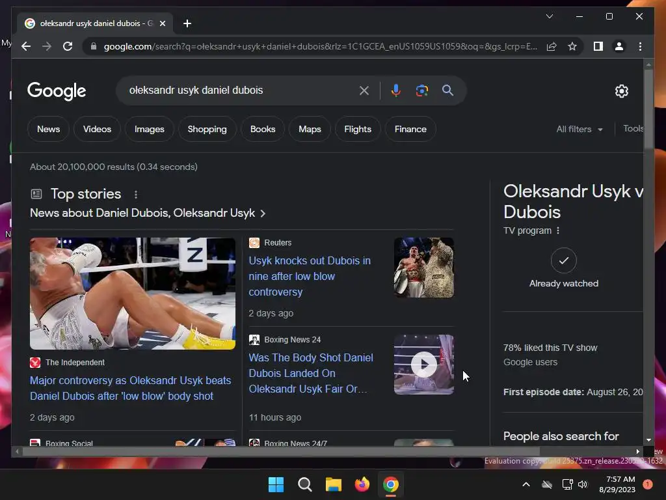Open Was The Body Shot article link
This screenshot has width=666, height=500.
coord(311,373)
